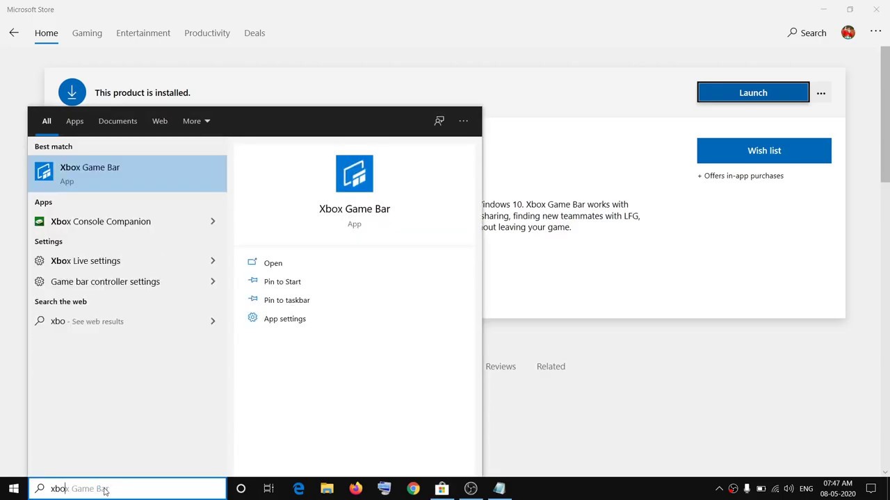Screen dimensions: 890x500
Task: Open Xbox Game Bar App settings
Action: click(x=284, y=319)
